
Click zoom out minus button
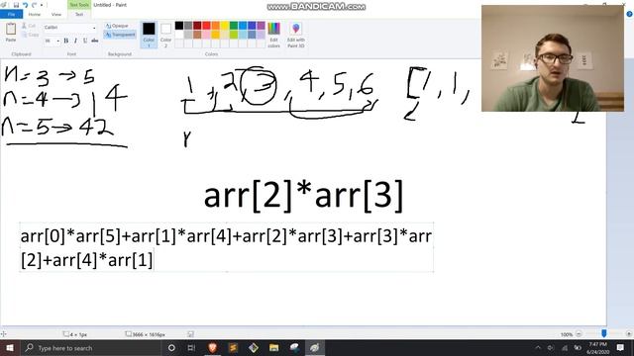pyautogui.click(x=579, y=334)
